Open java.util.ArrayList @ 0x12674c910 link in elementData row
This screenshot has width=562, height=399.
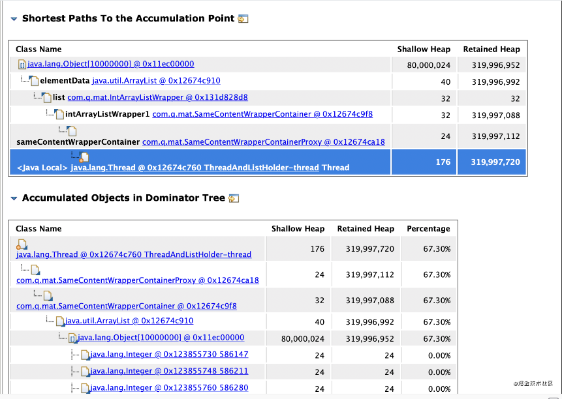click(x=156, y=81)
